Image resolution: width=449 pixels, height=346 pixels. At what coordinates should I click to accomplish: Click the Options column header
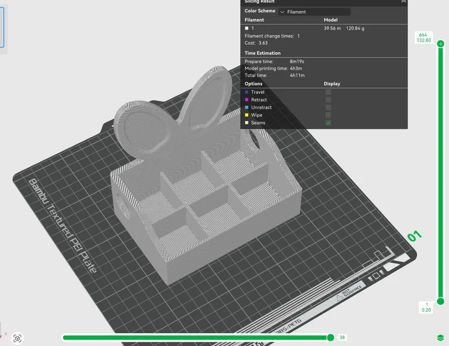254,84
